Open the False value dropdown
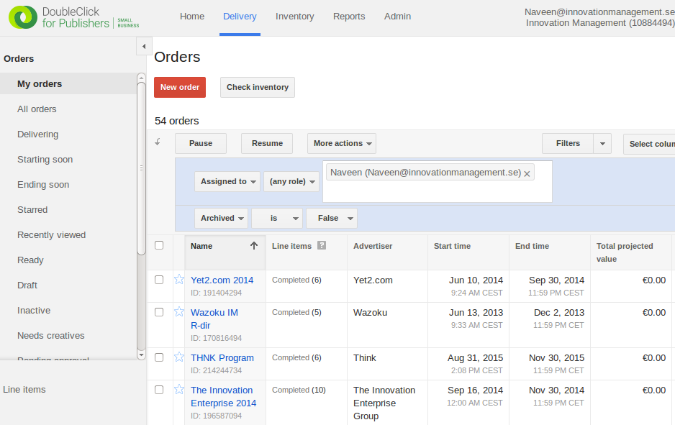This screenshot has width=675, height=425. (332, 218)
